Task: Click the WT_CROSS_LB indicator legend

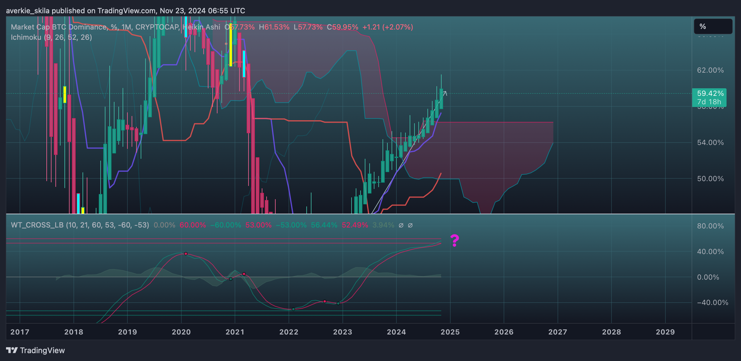Action: [x=80, y=225]
